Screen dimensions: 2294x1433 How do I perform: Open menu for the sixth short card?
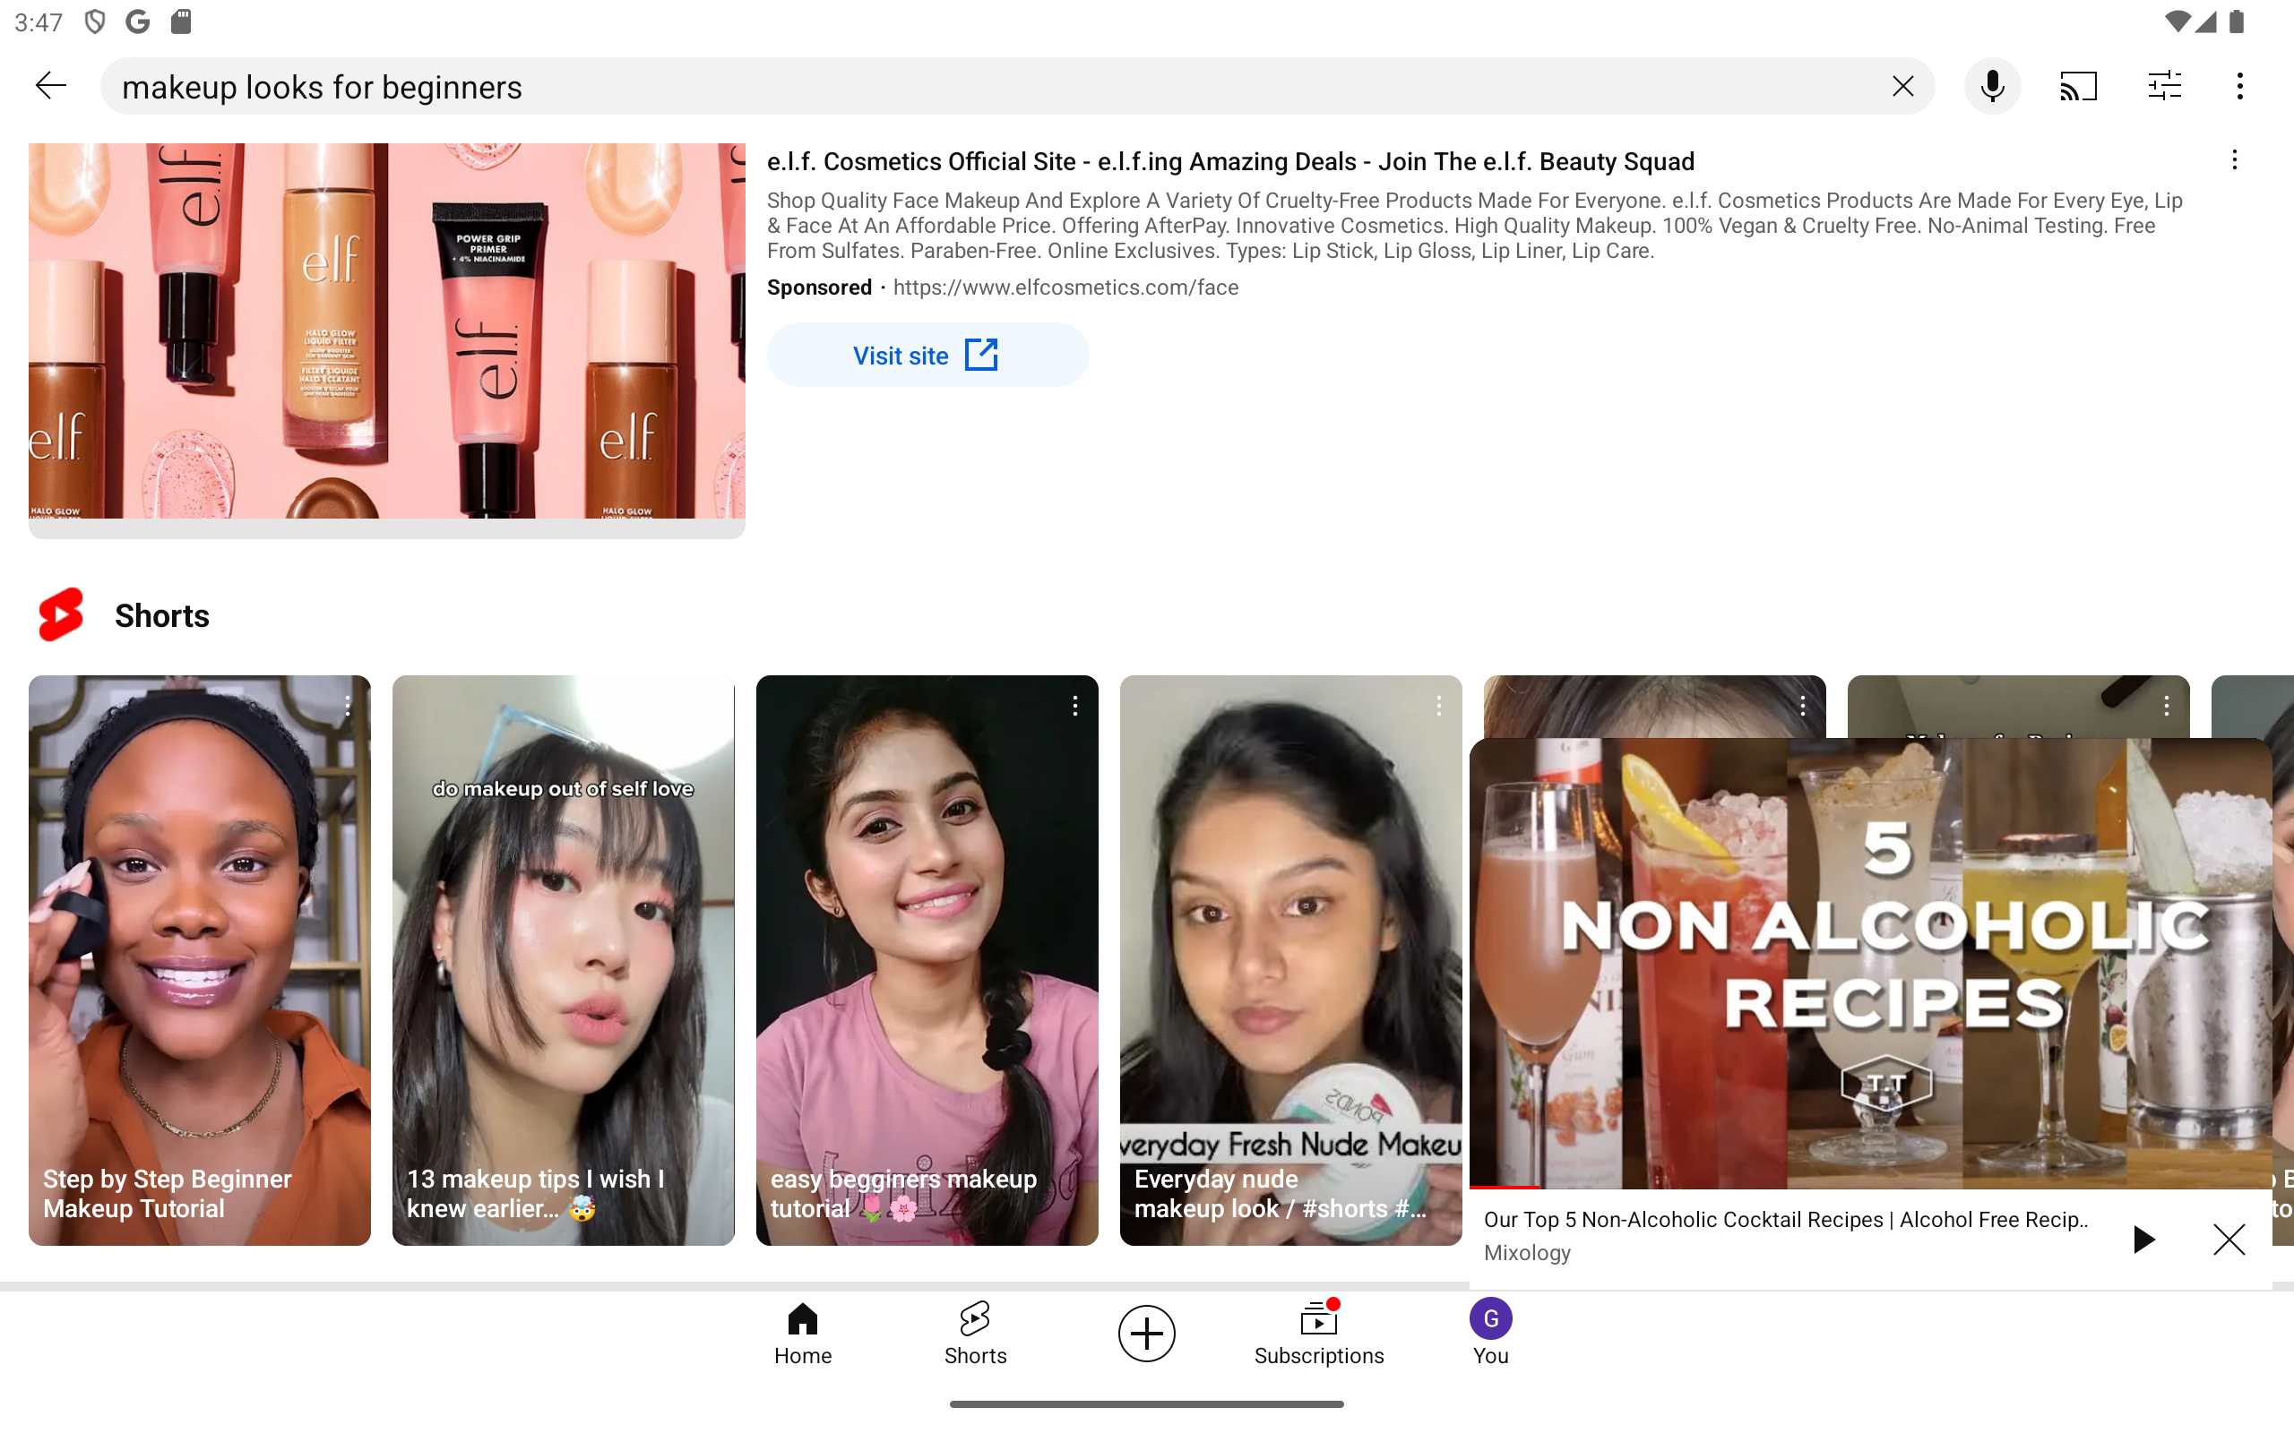pyautogui.click(x=2167, y=706)
